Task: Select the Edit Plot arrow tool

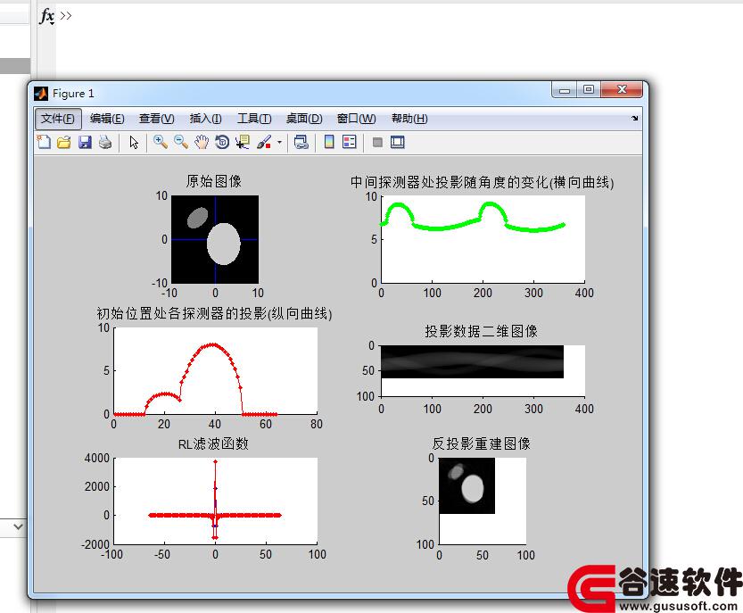Action: tap(134, 142)
